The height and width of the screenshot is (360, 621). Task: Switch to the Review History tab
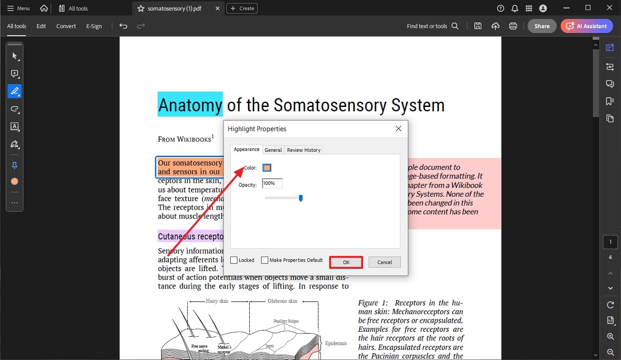pyautogui.click(x=303, y=150)
